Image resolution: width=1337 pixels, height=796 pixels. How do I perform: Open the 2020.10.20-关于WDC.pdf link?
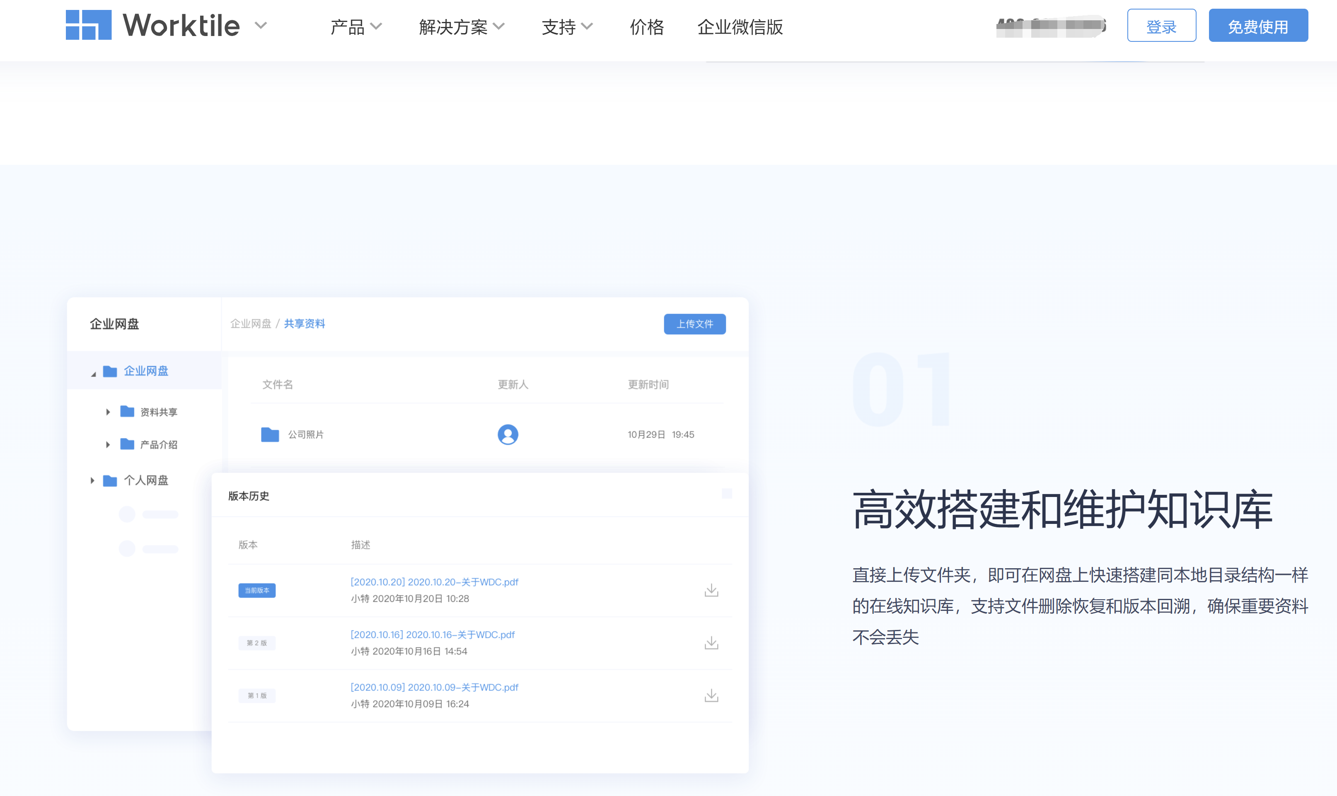(x=434, y=581)
